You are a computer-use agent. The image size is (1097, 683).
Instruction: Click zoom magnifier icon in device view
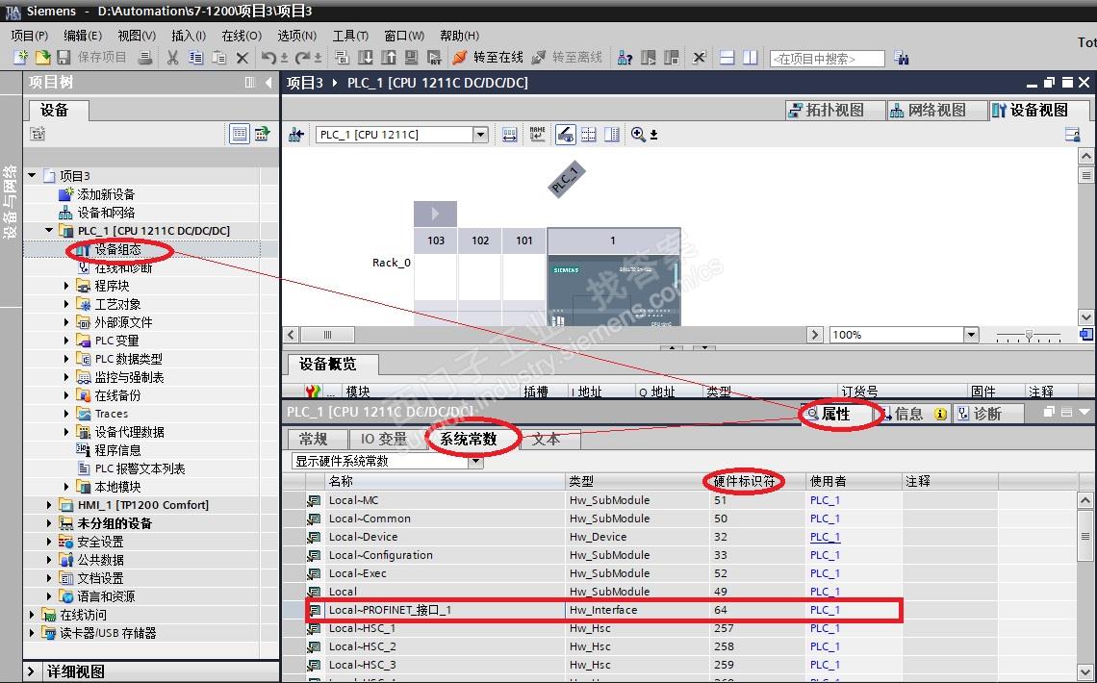pyautogui.click(x=638, y=135)
